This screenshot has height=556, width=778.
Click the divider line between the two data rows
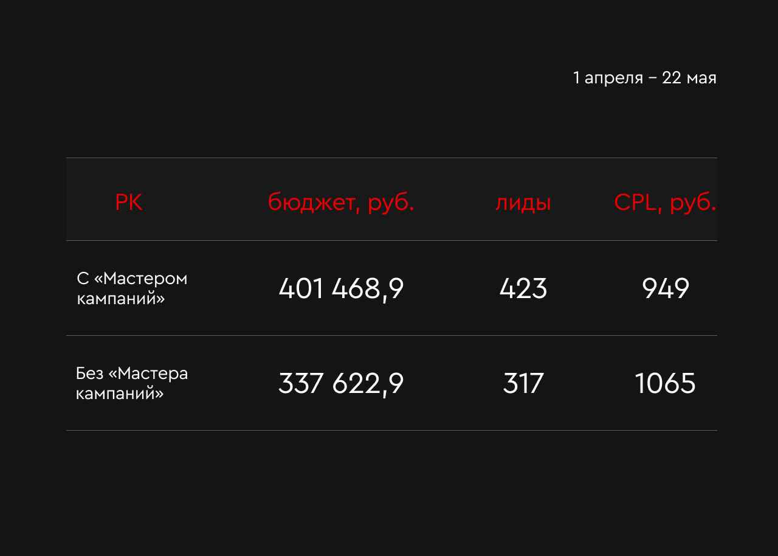tap(391, 336)
